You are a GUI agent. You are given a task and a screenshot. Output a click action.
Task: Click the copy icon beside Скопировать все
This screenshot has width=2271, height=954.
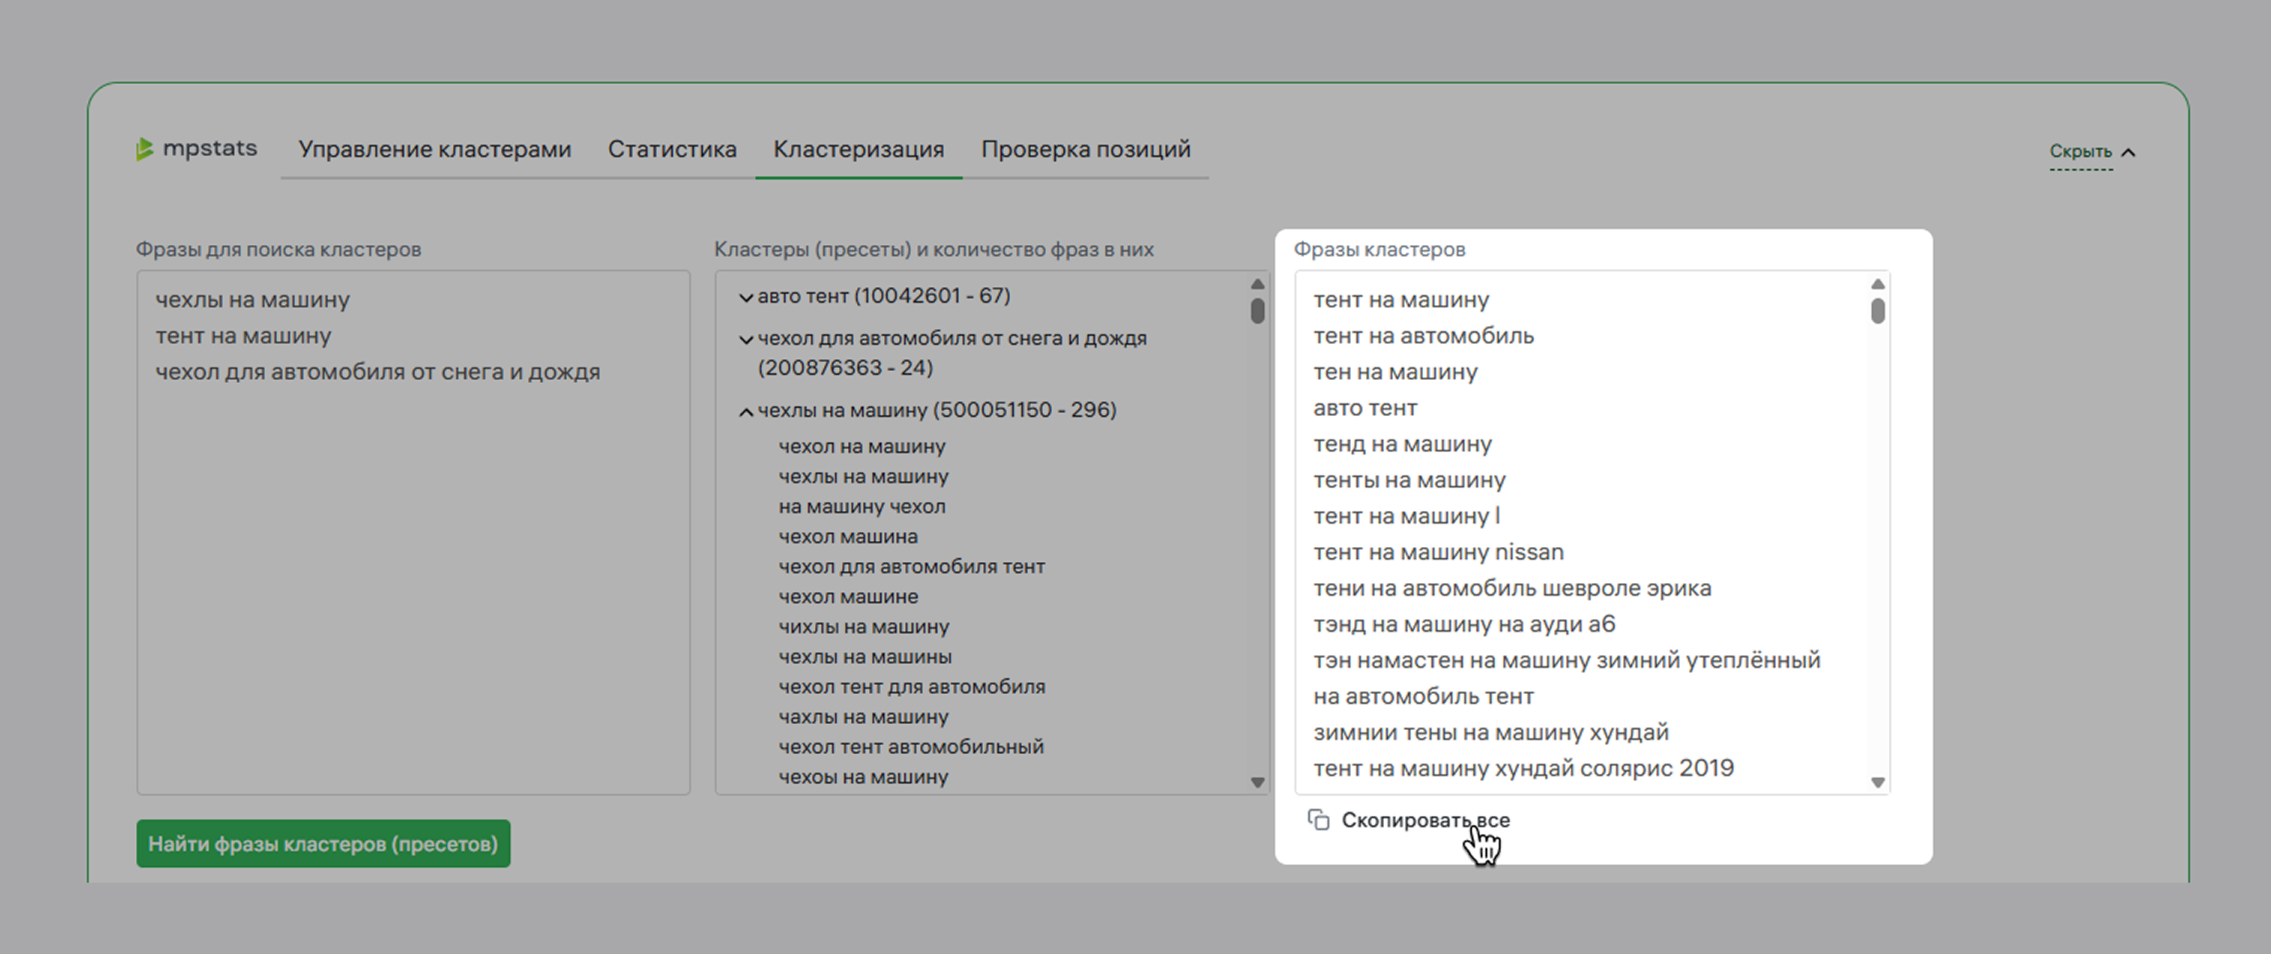tap(1318, 820)
